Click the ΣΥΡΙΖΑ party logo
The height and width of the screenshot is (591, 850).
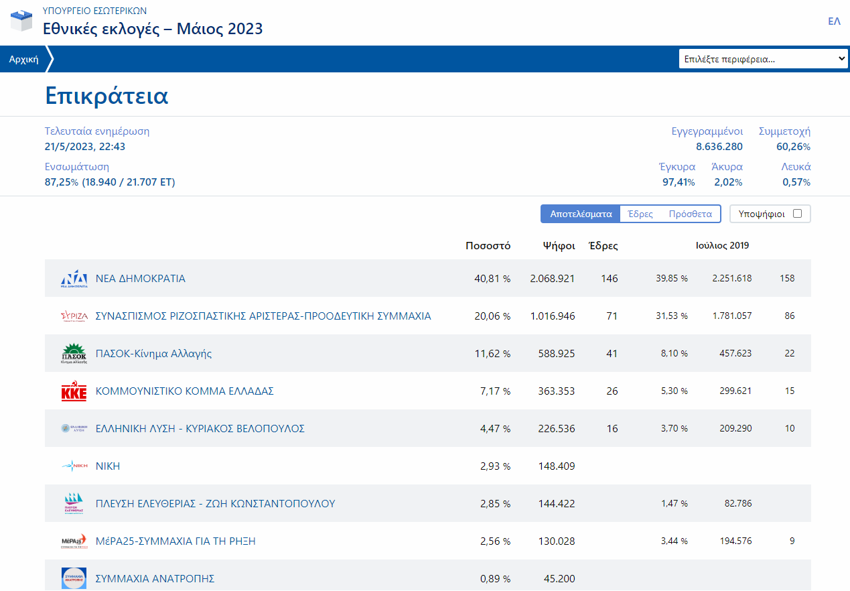pos(74,316)
